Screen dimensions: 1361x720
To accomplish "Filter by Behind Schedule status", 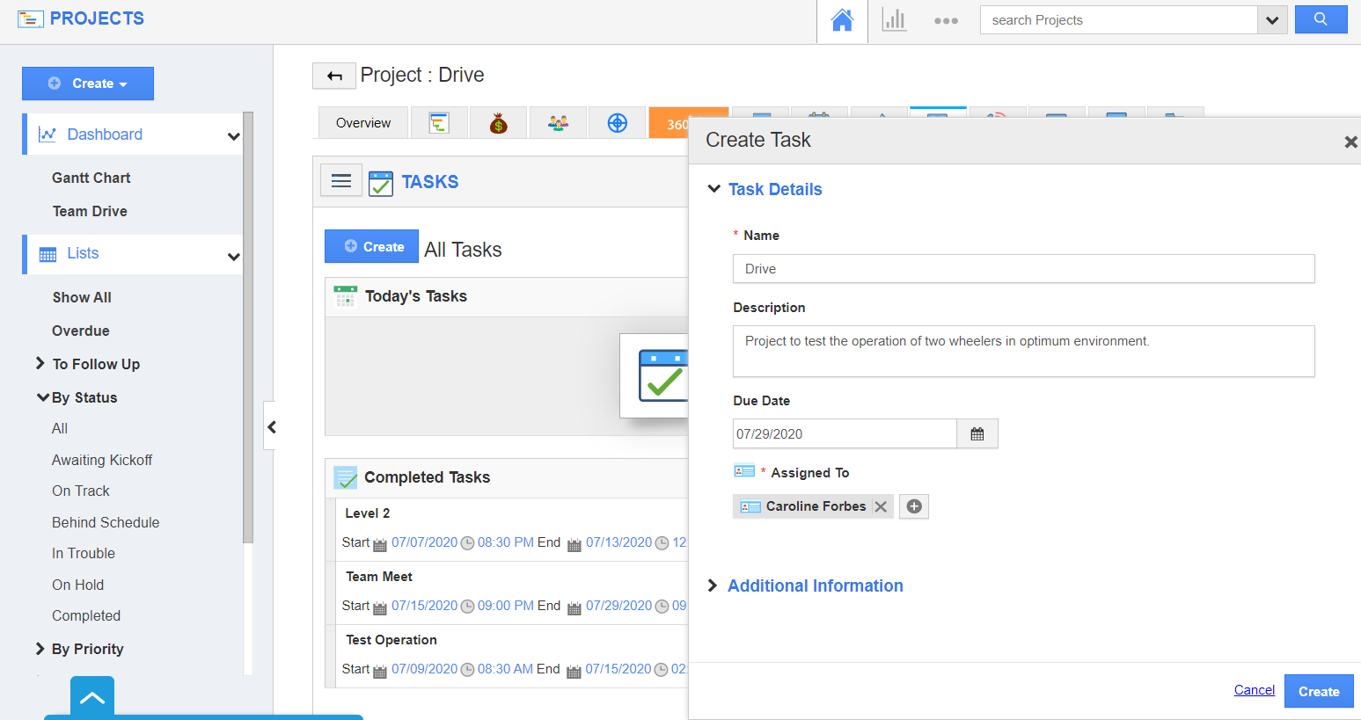I will click(x=106, y=522).
